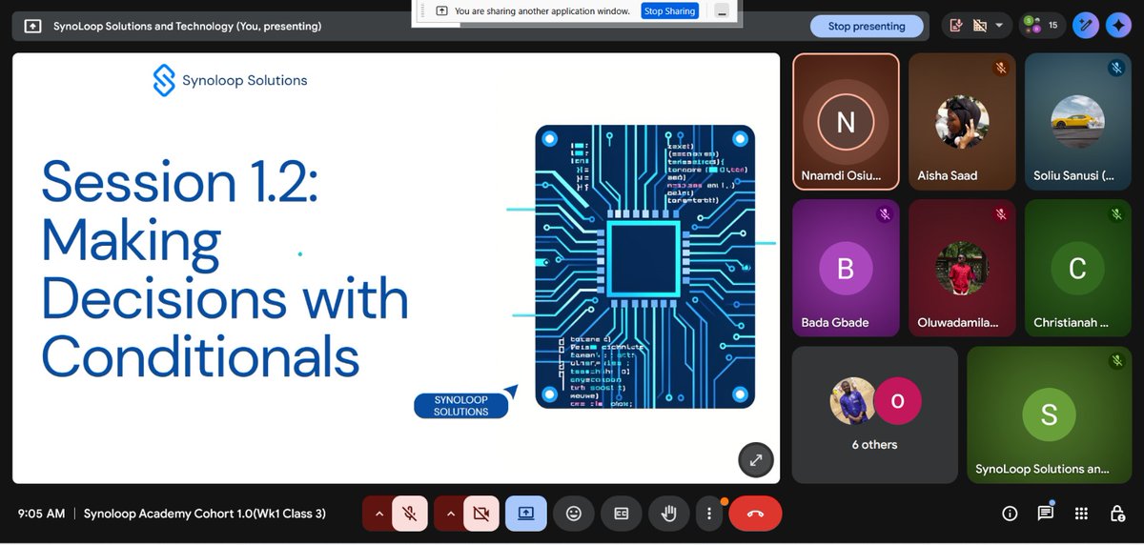This screenshot has width=1144, height=545.
Task: Open the activities grid icon
Action: 1081,514
